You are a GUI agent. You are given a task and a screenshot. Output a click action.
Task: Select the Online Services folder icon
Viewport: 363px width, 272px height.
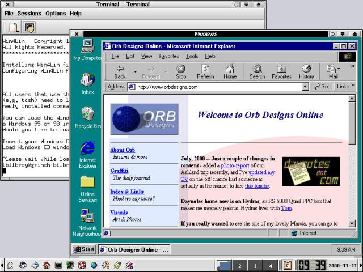coord(87,189)
